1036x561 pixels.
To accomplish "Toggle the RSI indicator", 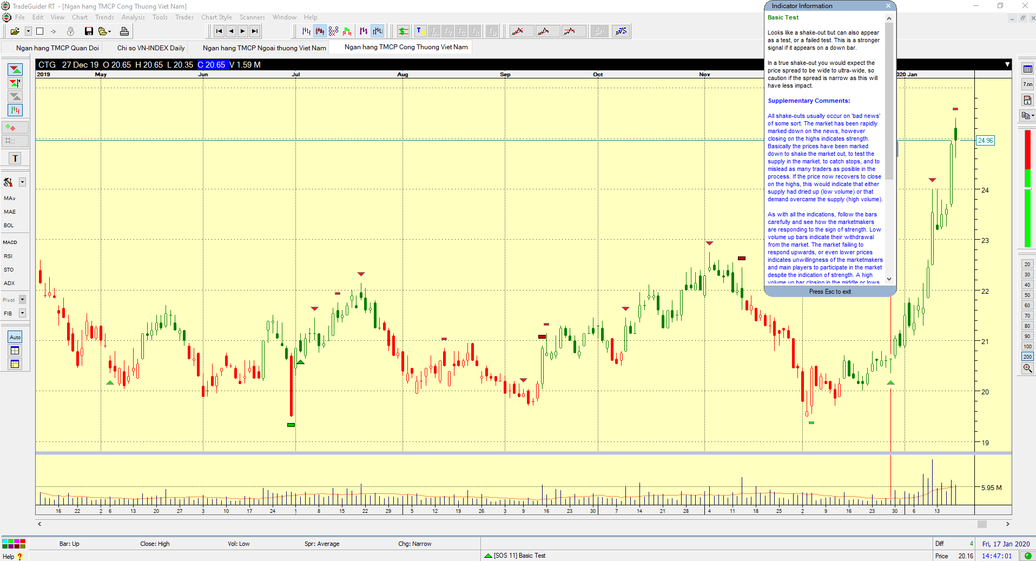I will (x=8, y=256).
